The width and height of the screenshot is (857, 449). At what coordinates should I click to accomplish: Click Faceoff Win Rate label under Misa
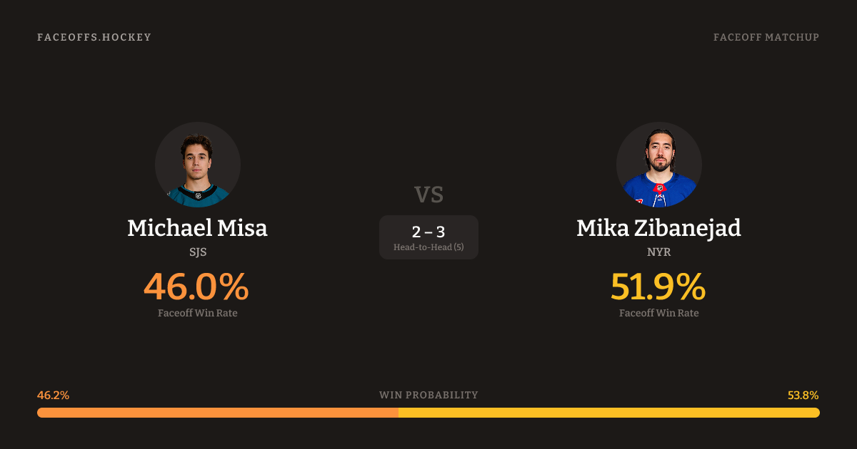tap(198, 313)
